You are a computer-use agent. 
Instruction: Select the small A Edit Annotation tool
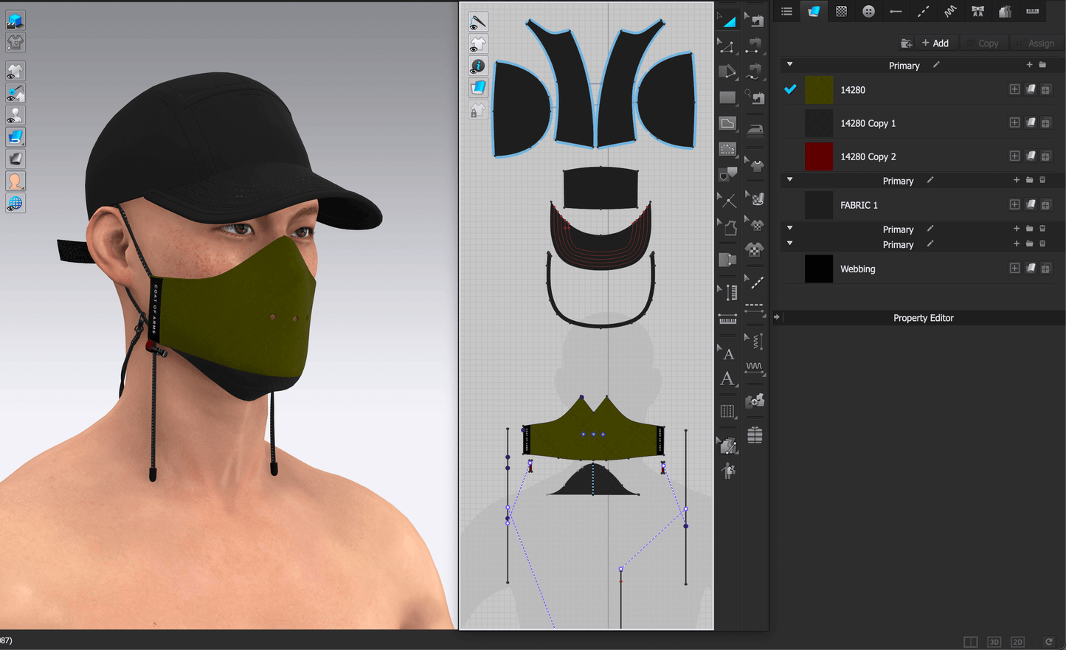pos(727,353)
